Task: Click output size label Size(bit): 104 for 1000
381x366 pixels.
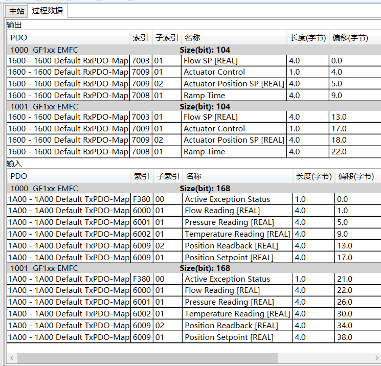Action: 205,50
